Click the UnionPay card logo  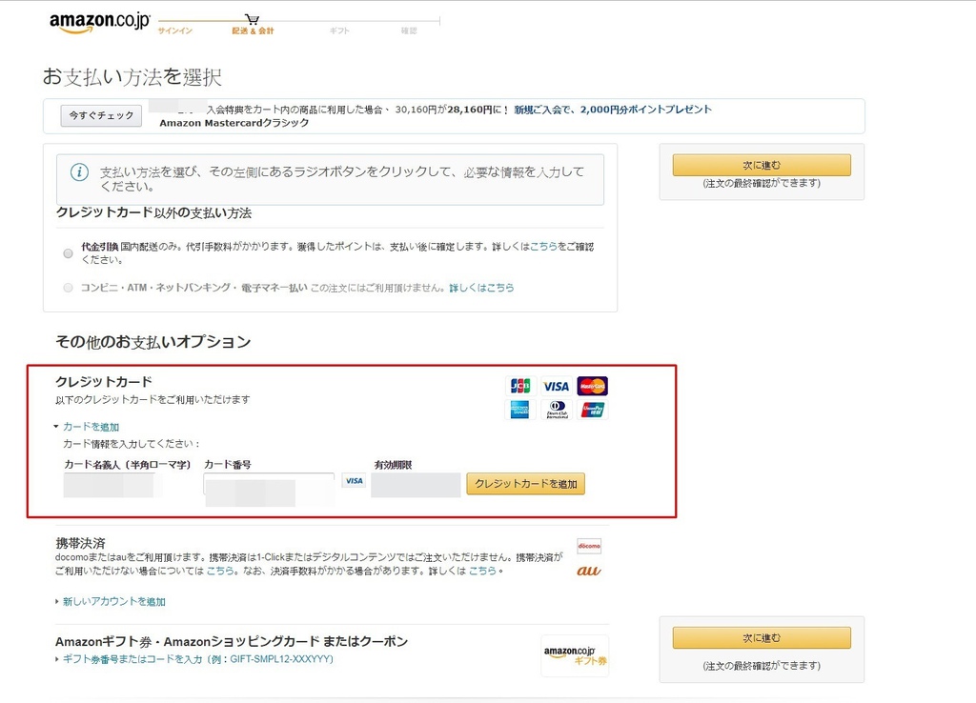[x=593, y=410]
